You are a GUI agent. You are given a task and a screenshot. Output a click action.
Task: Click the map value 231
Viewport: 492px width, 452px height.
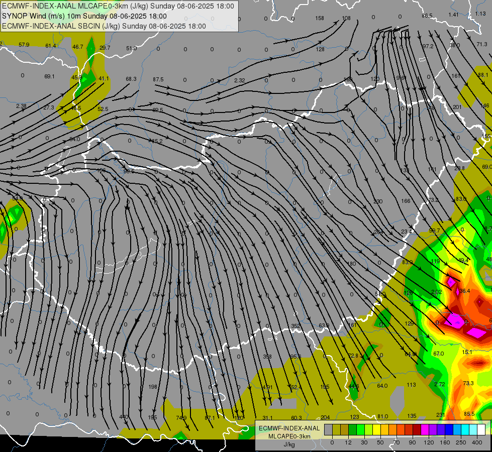pos(441,415)
